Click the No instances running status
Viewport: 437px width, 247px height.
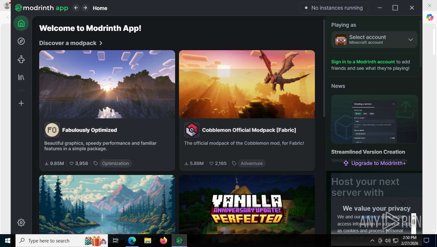point(334,8)
